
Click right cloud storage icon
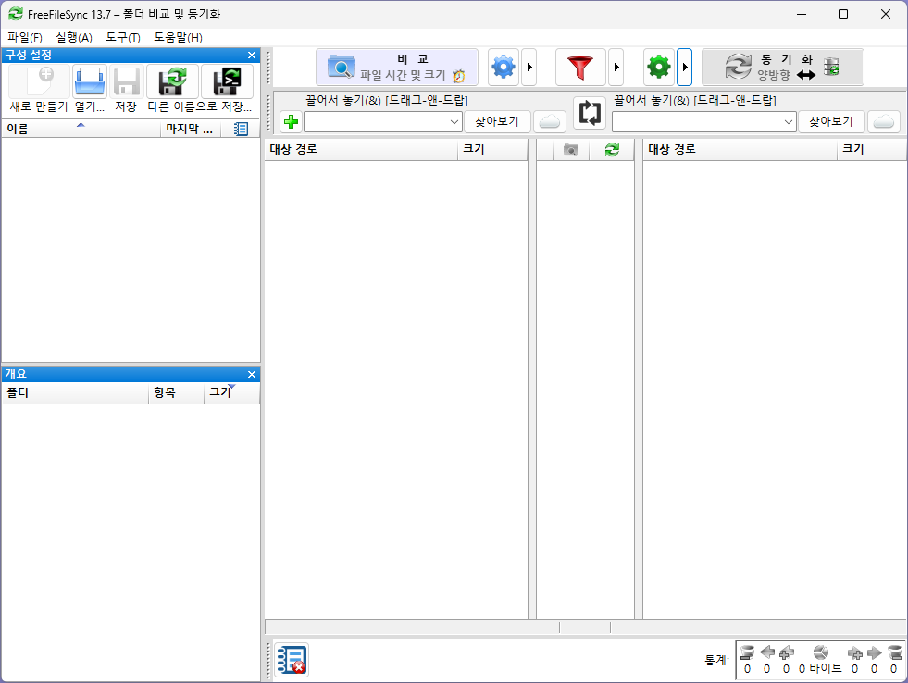884,121
